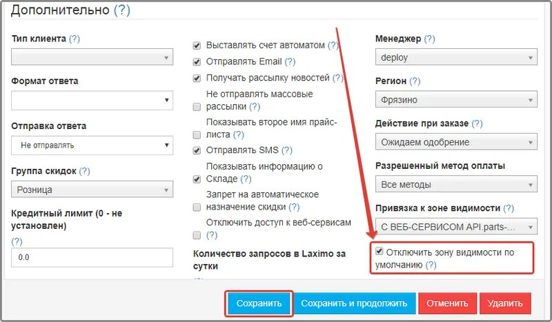Screen dimensions: 552x322
Task: Open help icon next to Регион
Action: pyautogui.click(x=415, y=81)
